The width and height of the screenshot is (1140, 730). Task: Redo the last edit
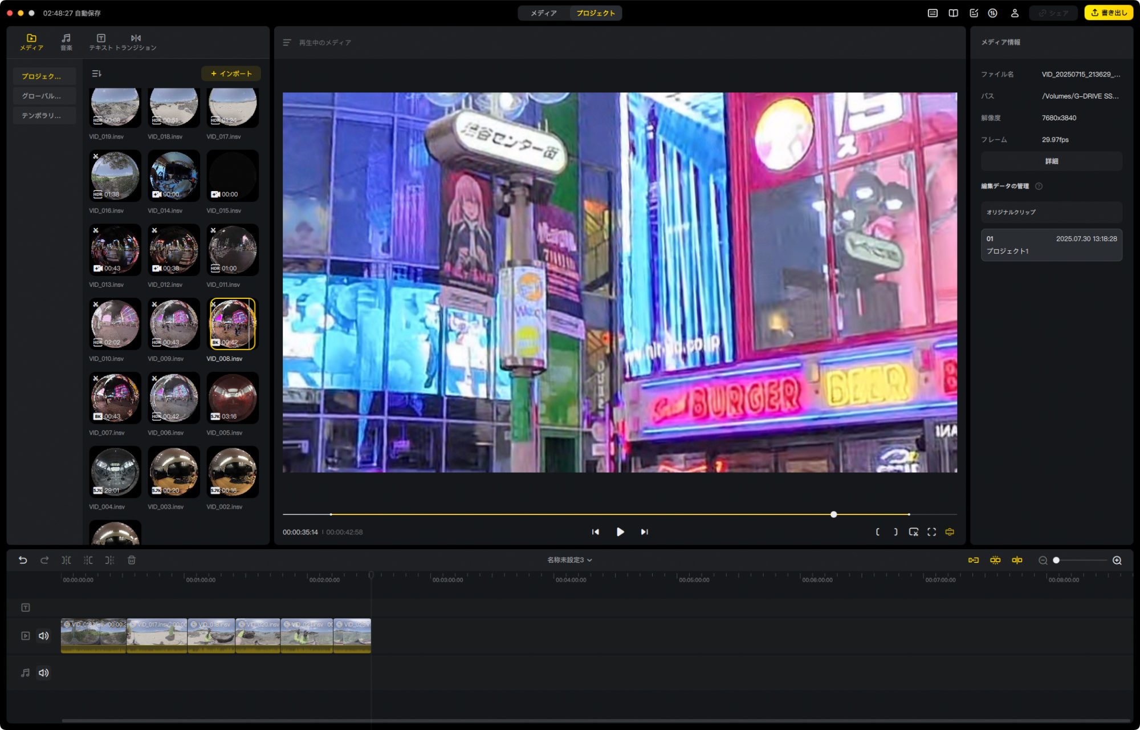[44, 560]
